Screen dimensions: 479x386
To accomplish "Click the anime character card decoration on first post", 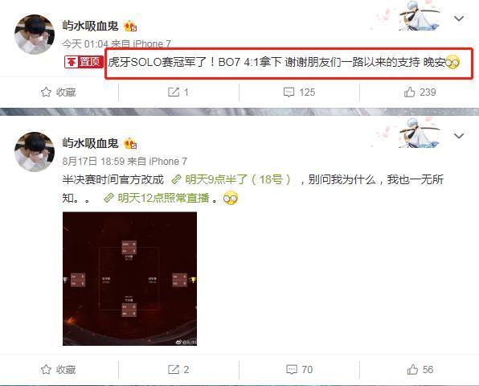I will 420,16.
